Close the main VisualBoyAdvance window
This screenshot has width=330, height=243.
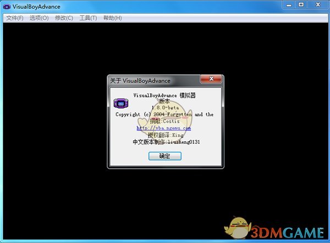click(x=317, y=4)
